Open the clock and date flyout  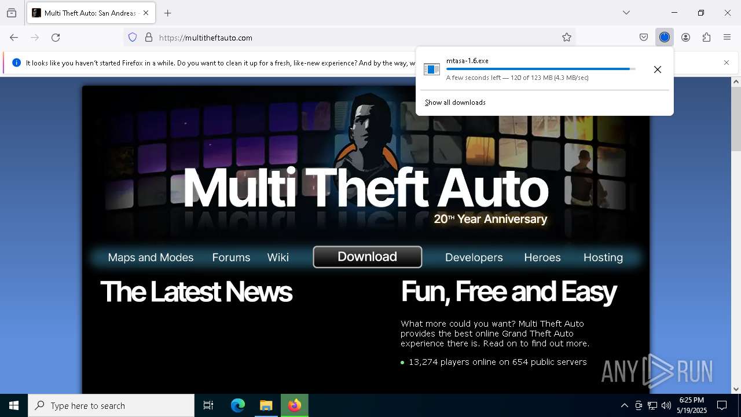pos(692,405)
